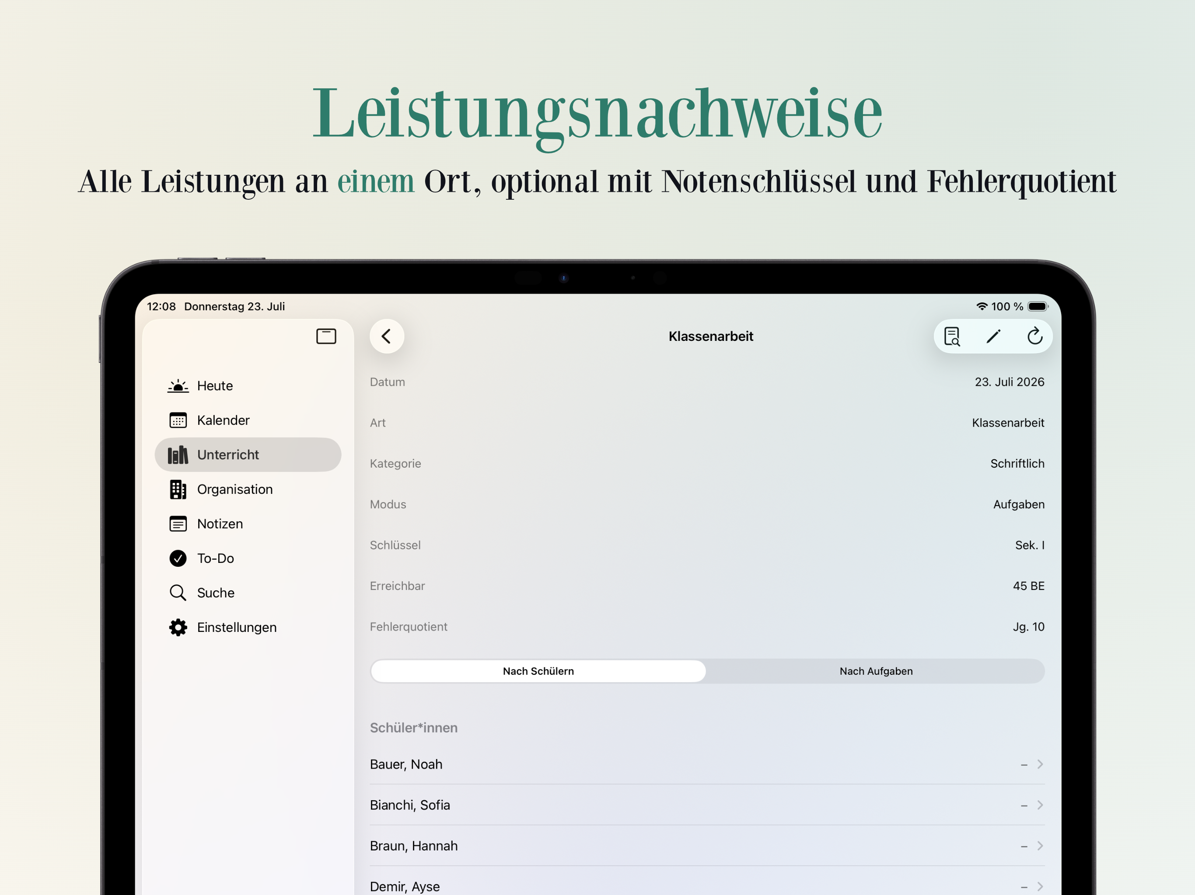Screen dimensions: 1195x895
Task: Open Kalender in the sidebar
Action: point(248,420)
